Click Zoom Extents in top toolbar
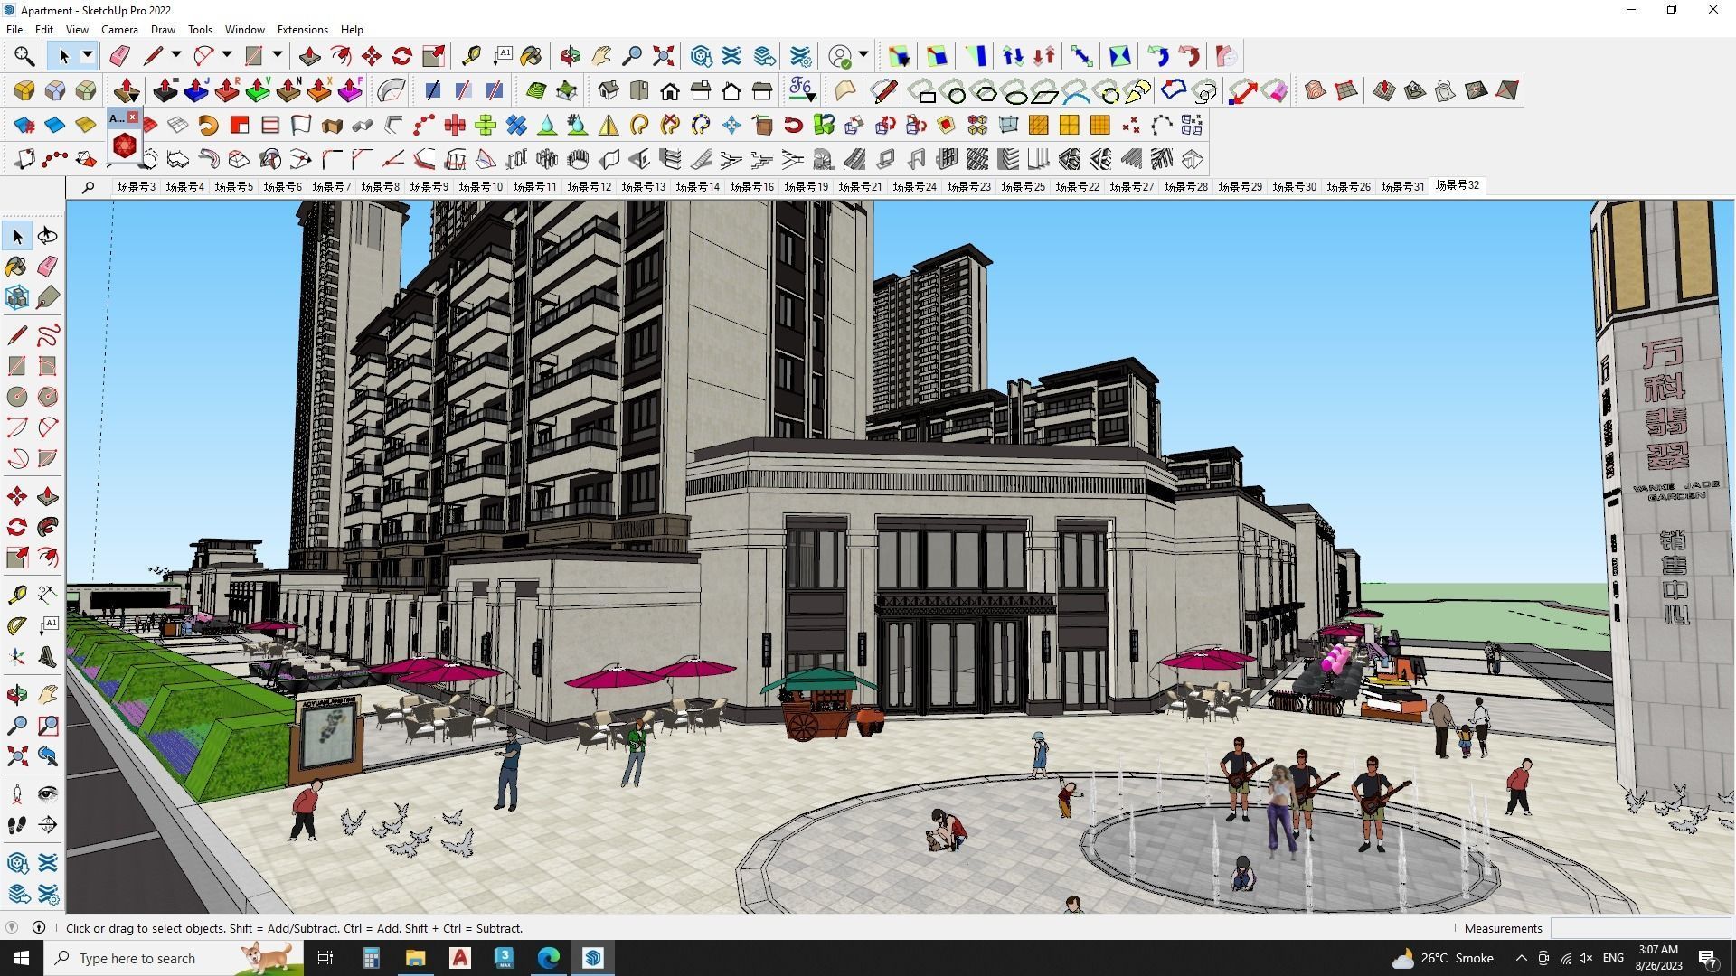The height and width of the screenshot is (976, 1736). pyautogui.click(x=663, y=56)
